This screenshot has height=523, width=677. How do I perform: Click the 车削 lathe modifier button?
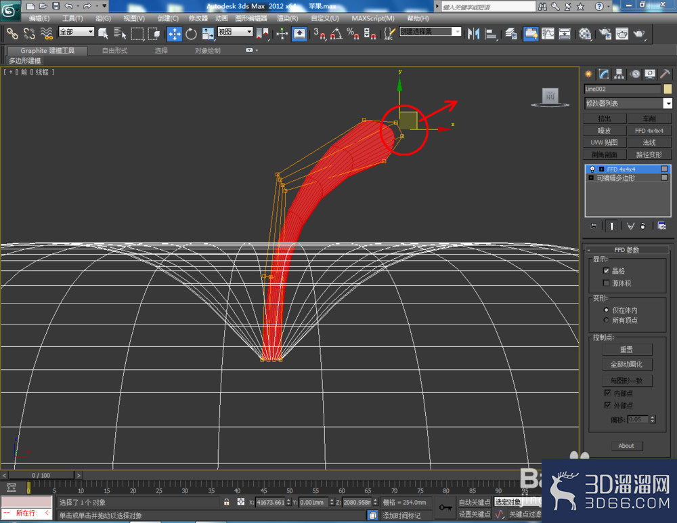click(x=649, y=119)
